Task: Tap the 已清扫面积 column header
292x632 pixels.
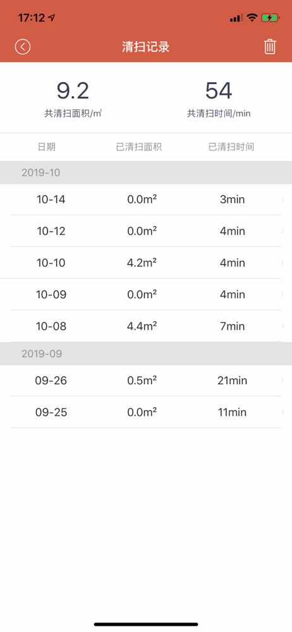Action: (139, 147)
